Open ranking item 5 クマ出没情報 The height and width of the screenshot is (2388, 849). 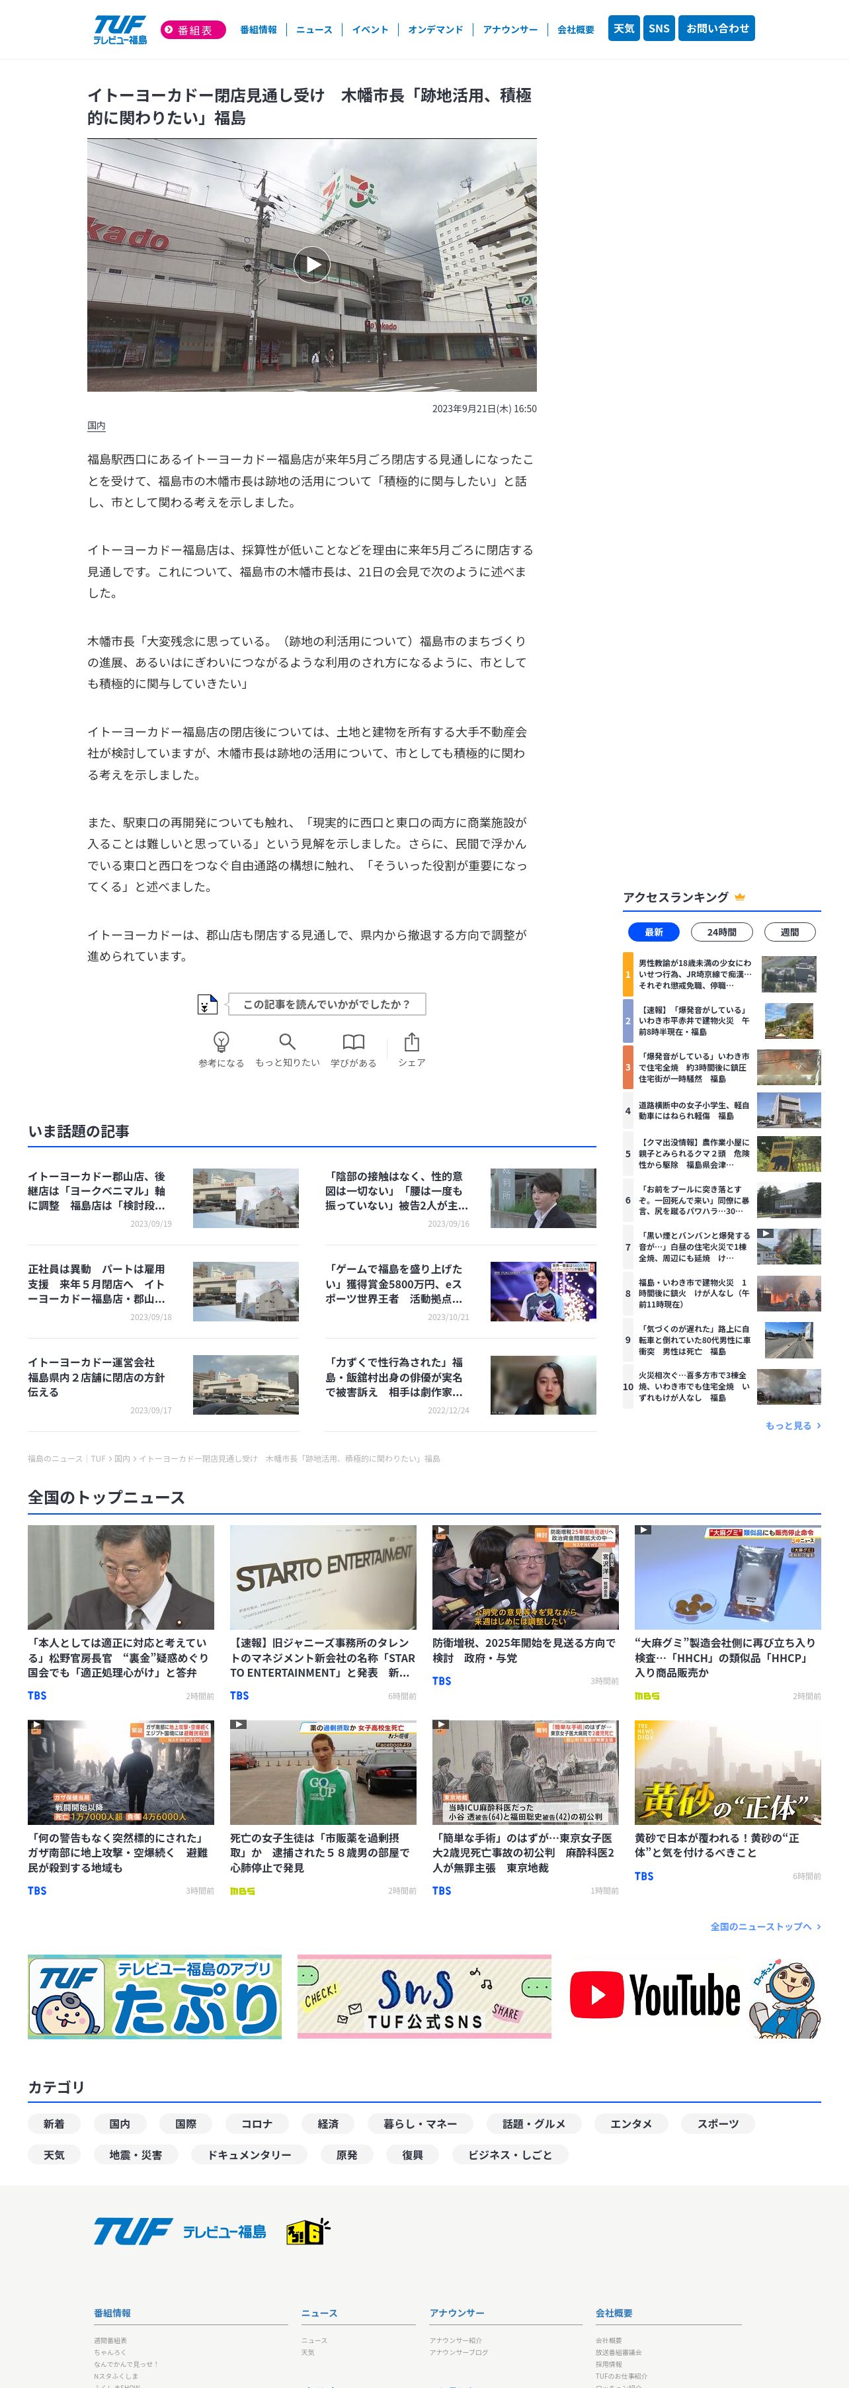(x=721, y=1153)
